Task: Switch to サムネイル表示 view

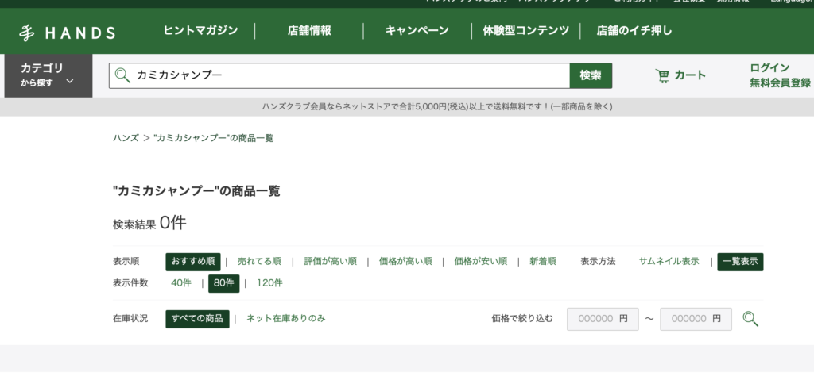Action: 669,262
